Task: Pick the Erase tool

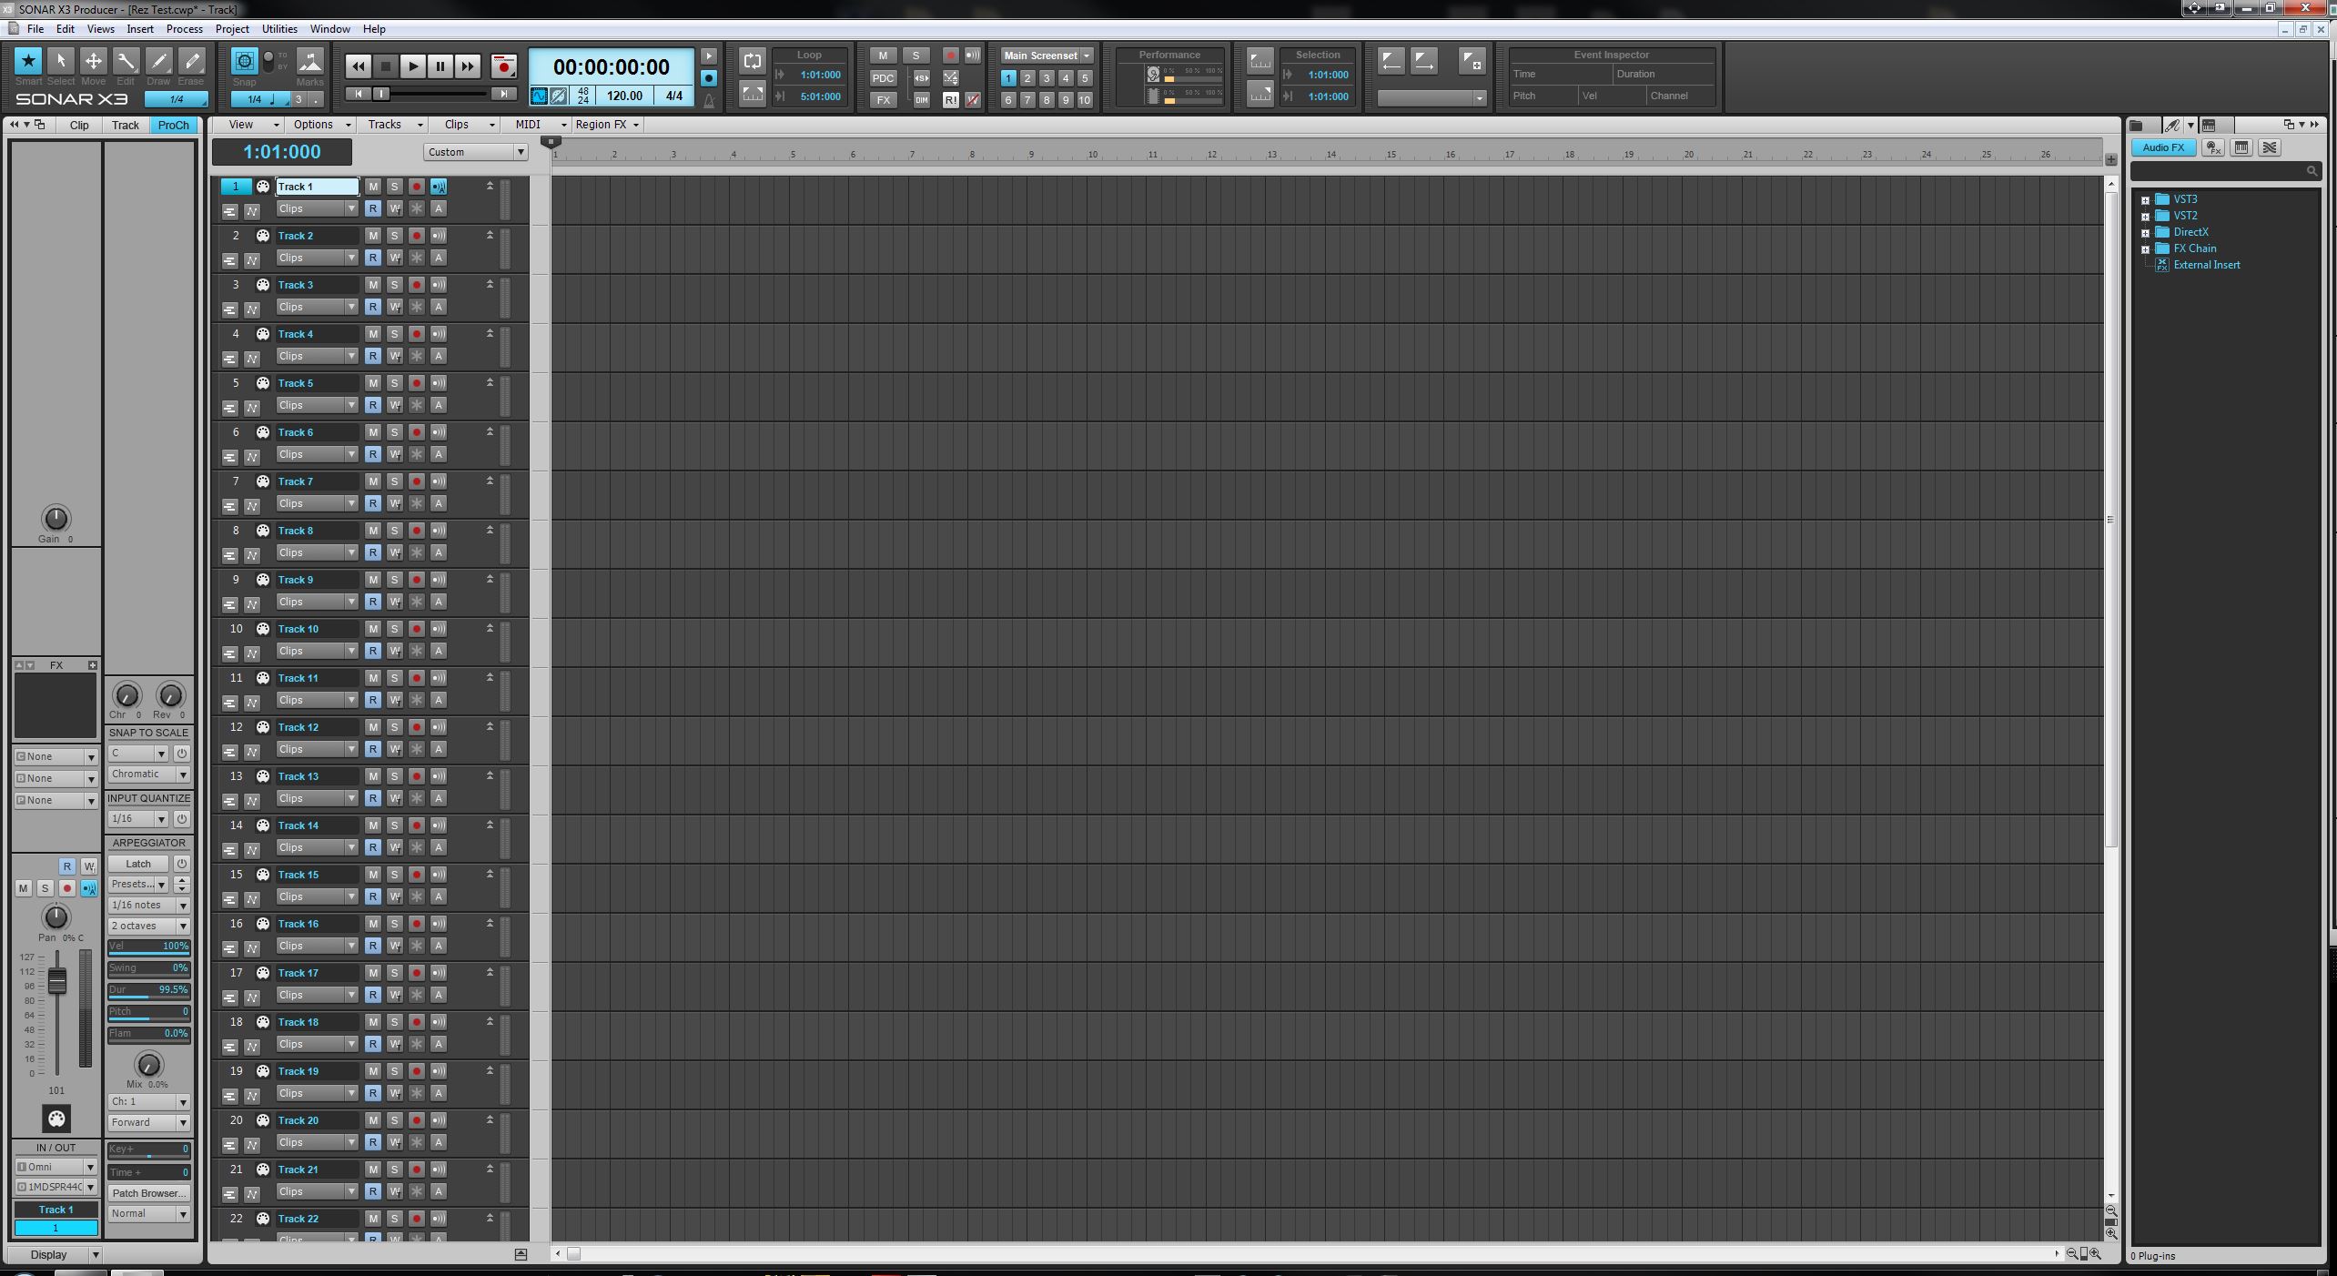Action: tap(191, 62)
